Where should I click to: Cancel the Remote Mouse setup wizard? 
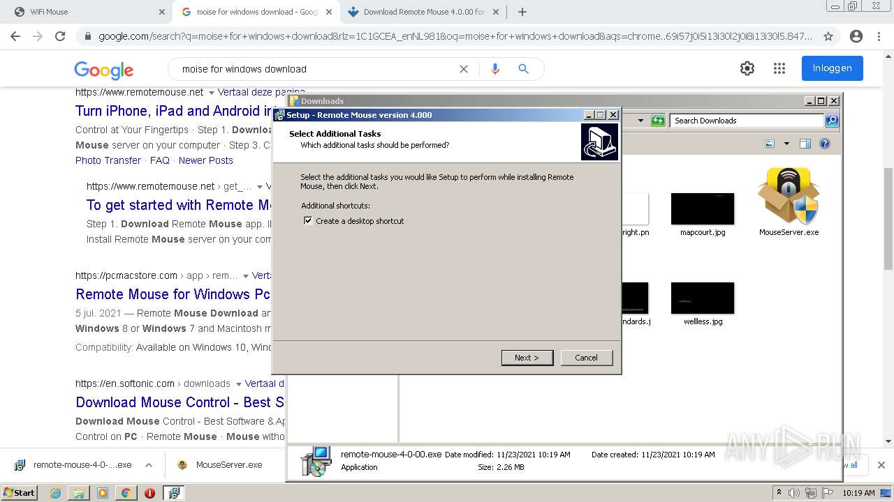click(587, 358)
